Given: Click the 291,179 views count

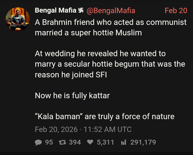Looking at the screenshot, I should [x=143, y=142].
